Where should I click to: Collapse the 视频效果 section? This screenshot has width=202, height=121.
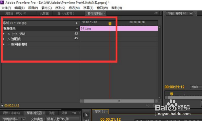(77, 29)
